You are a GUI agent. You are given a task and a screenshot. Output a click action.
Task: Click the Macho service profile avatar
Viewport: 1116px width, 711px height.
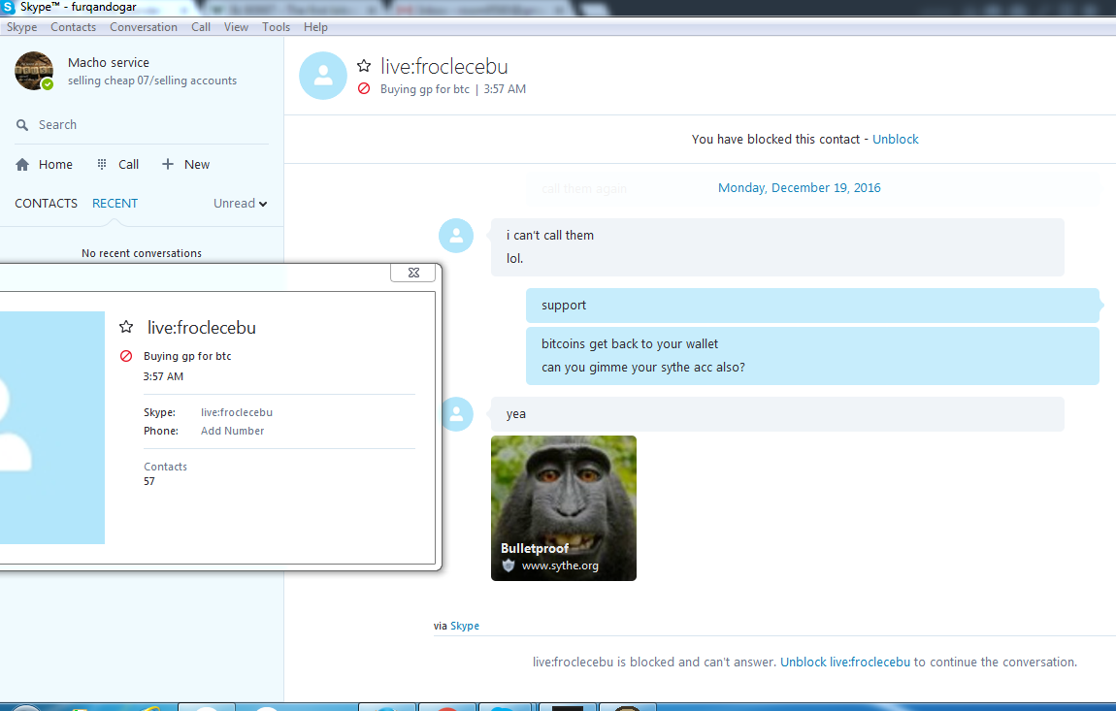click(33, 71)
